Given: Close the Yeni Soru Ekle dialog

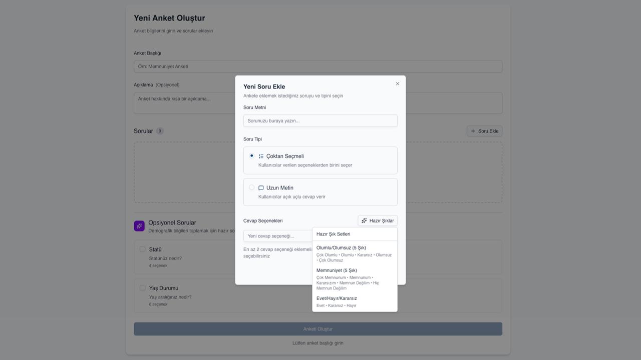Looking at the screenshot, I should click(x=398, y=84).
